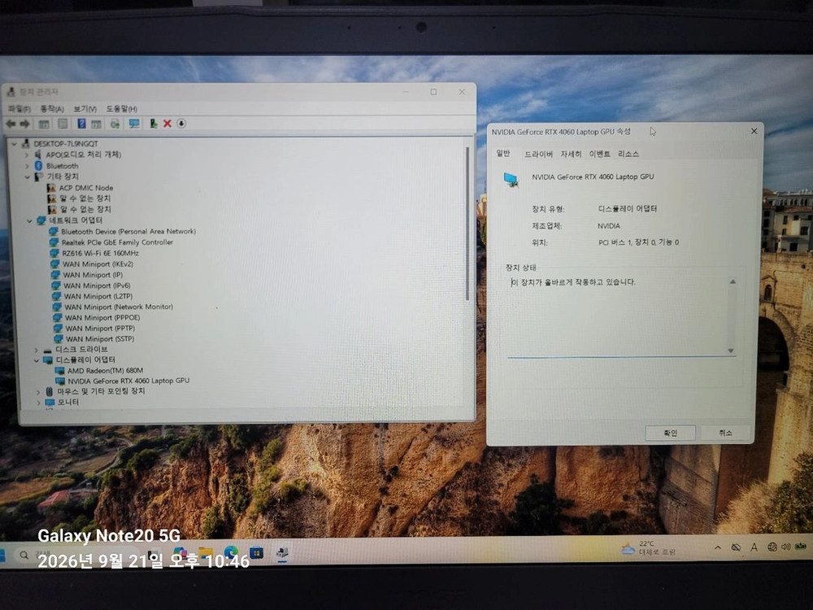Collapse the DESKTOP-7L9NGQT root node

pyautogui.click(x=14, y=144)
